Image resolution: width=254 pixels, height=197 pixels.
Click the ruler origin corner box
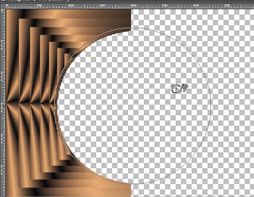coord(3,6)
